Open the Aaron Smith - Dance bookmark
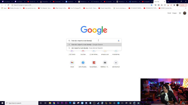 (90, 8)
